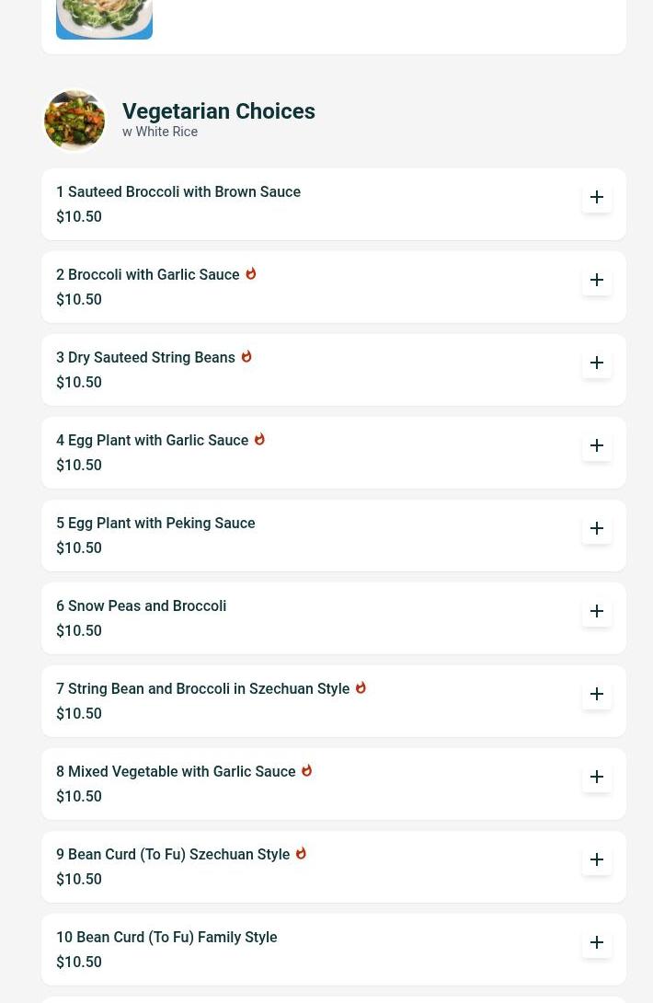Click spicy flame icon next to Dry Sauteed String Beans
The height and width of the screenshot is (1003, 653).
[246, 356]
